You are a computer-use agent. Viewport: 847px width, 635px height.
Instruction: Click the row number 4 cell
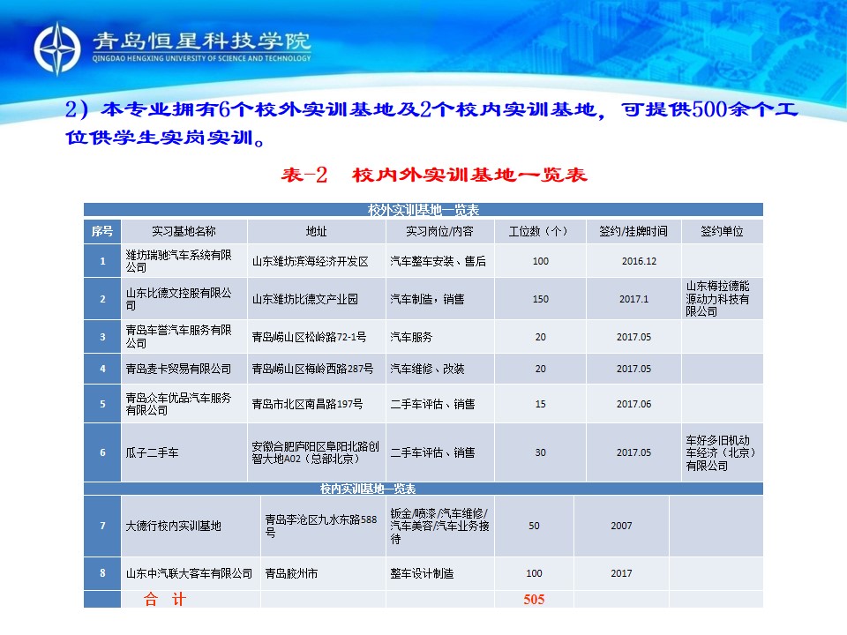click(102, 369)
